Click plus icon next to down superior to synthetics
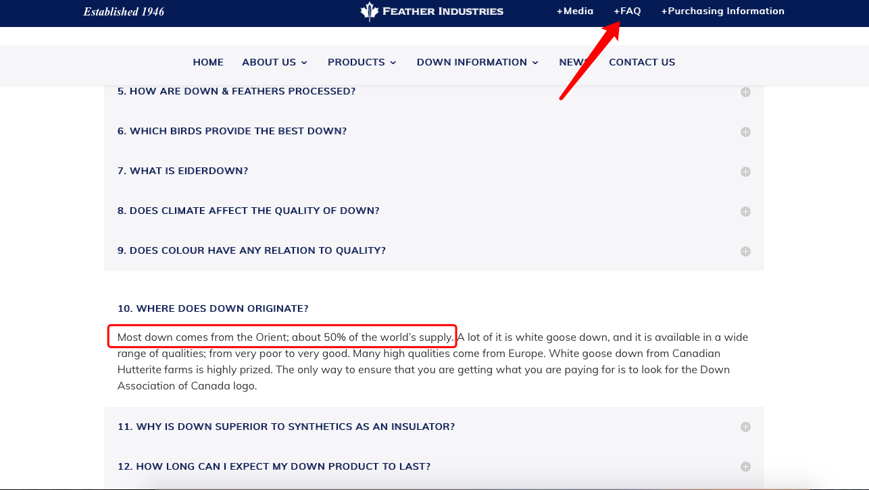 click(745, 427)
